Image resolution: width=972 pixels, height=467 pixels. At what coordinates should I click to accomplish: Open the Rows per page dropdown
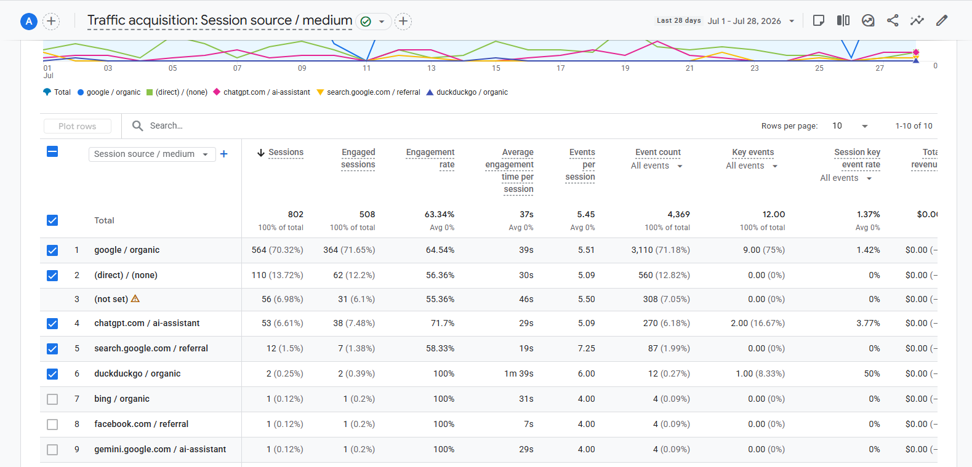click(849, 126)
